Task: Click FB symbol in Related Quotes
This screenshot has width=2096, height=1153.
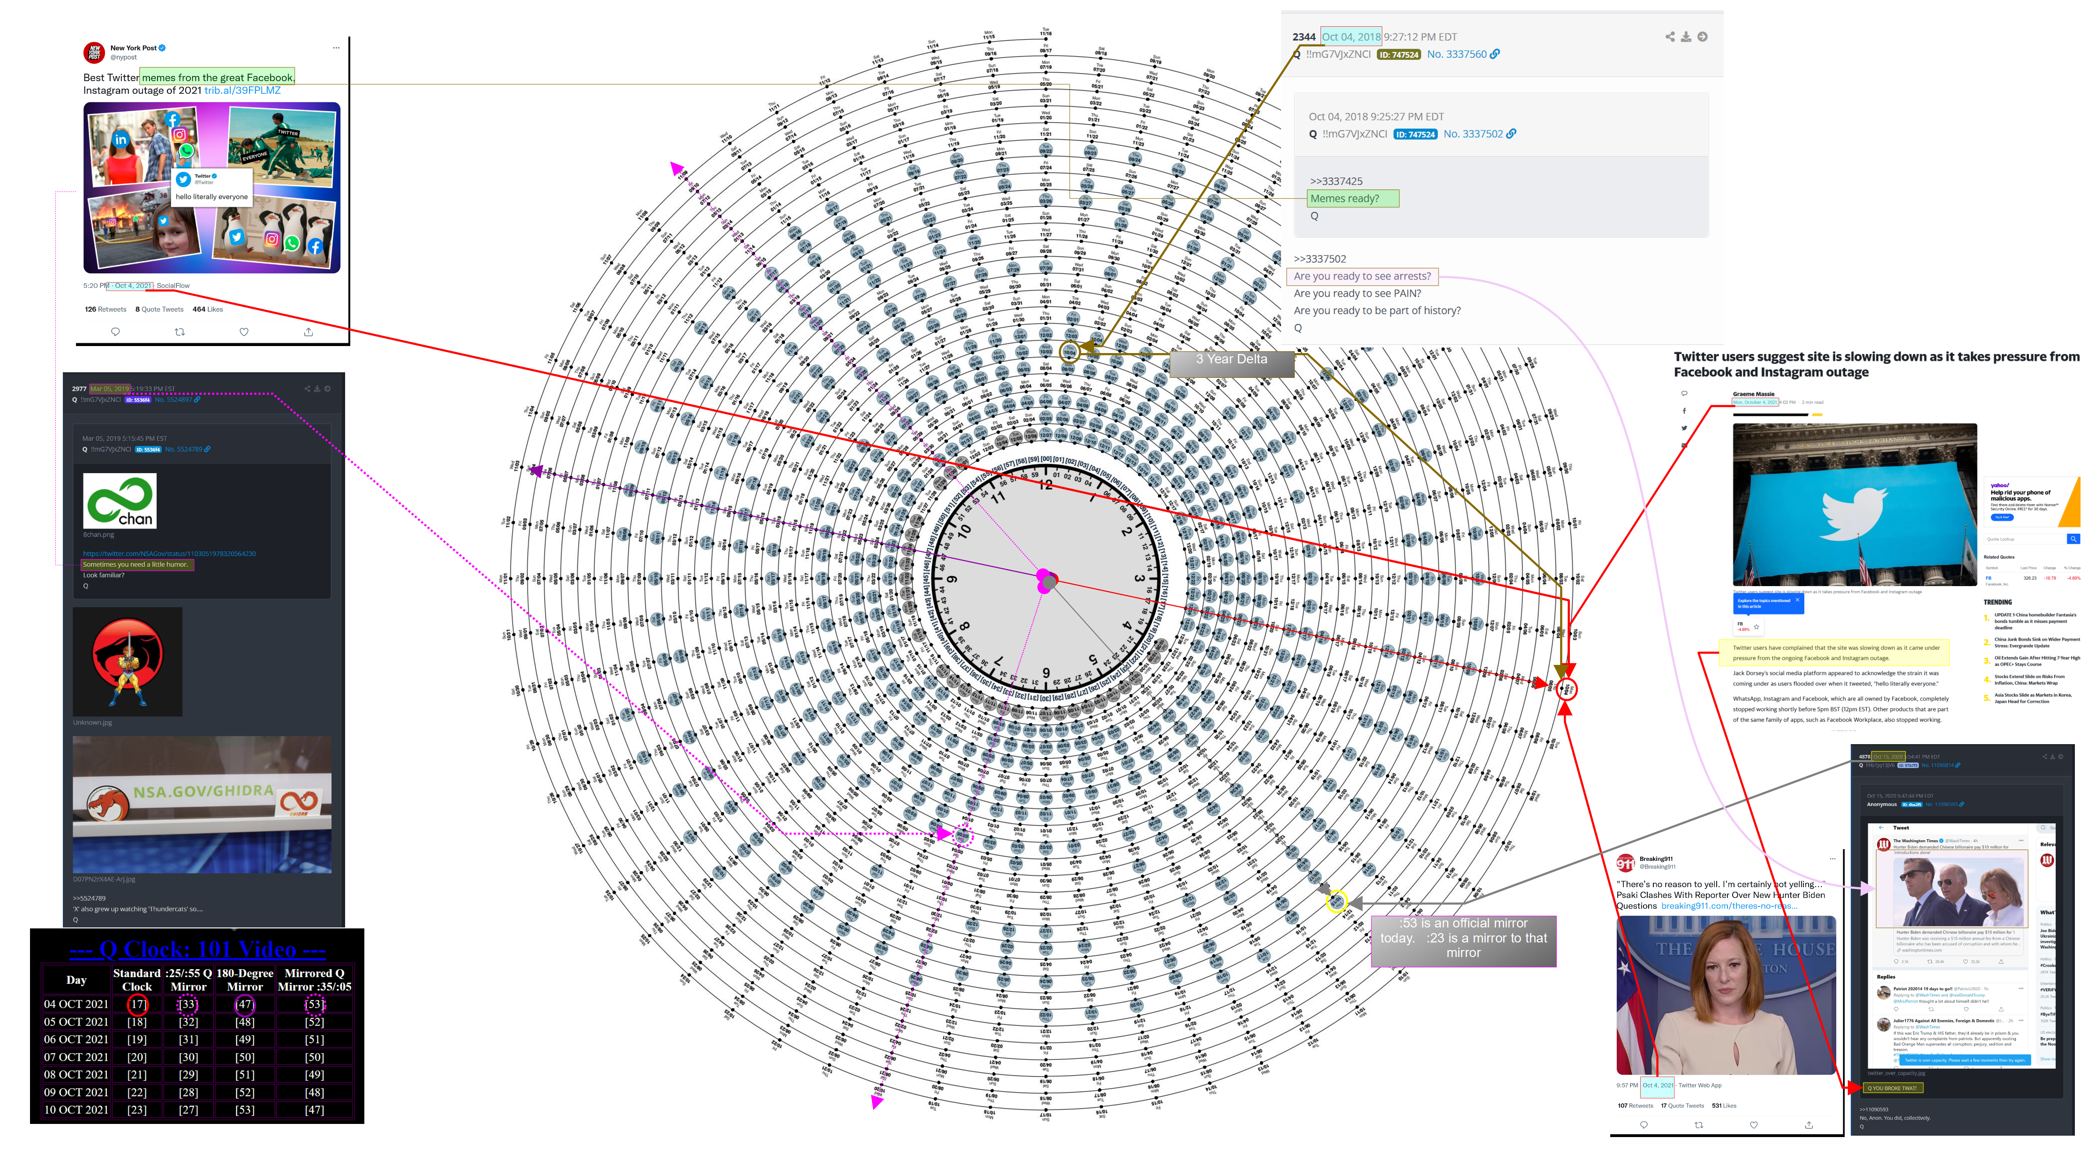Action: pyautogui.click(x=1988, y=578)
